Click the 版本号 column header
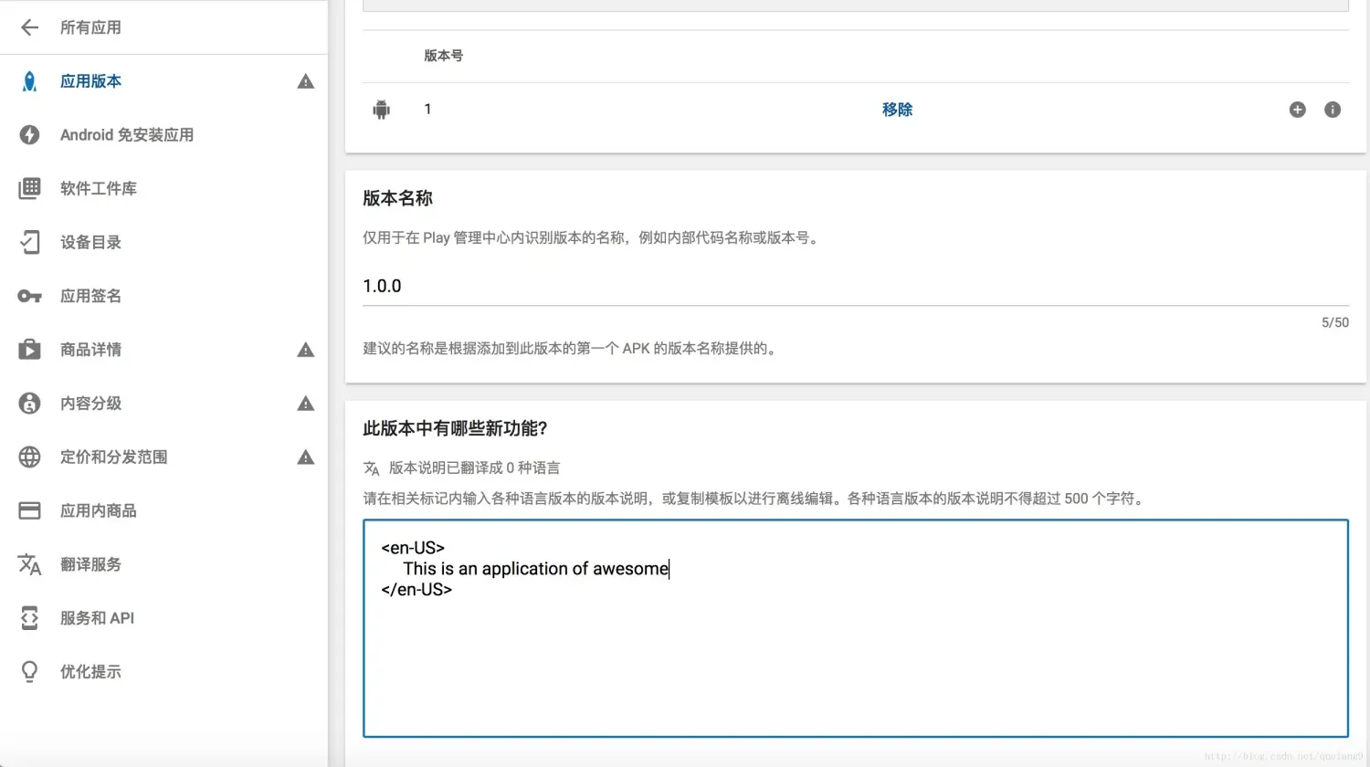Screen dimensions: 1370x767 tap(443, 56)
